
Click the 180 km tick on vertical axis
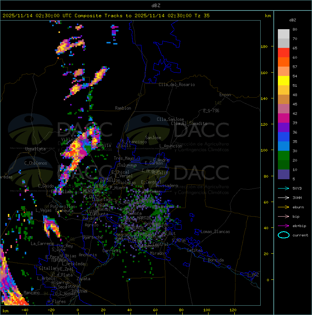pos(264,47)
